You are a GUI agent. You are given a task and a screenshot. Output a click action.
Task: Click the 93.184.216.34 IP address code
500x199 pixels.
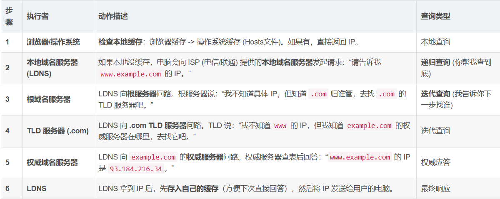(136, 169)
